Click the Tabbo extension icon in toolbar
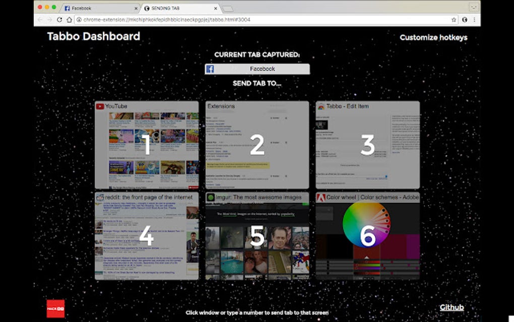 pyautogui.click(x=465, y=20)
